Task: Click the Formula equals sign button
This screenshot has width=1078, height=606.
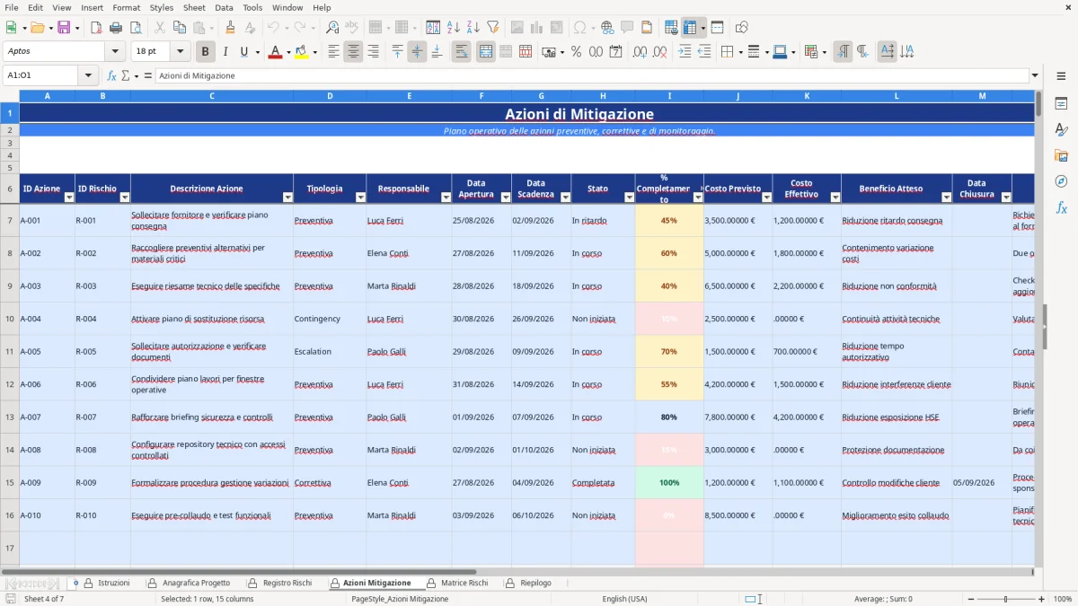Action: point(147,75)
